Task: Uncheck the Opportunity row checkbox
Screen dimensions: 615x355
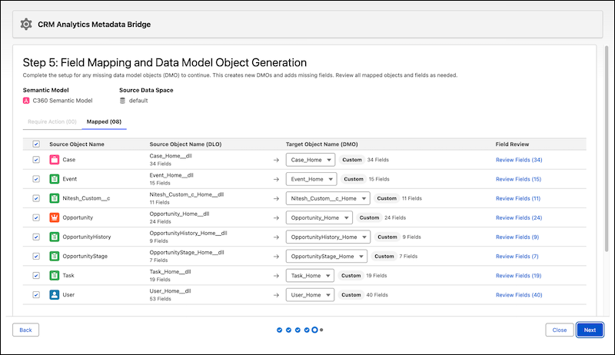Action: click(36, 217)
